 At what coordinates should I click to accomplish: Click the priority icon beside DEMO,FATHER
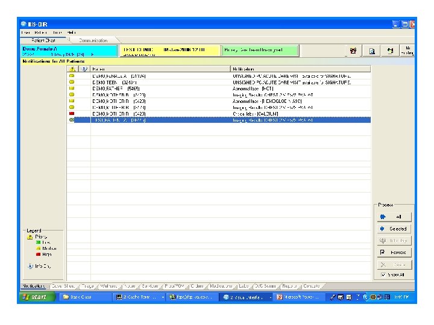coord(72,88)
